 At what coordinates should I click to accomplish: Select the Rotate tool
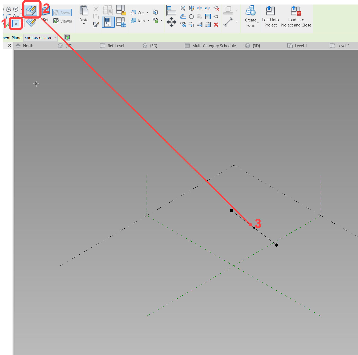click(191, 16)
